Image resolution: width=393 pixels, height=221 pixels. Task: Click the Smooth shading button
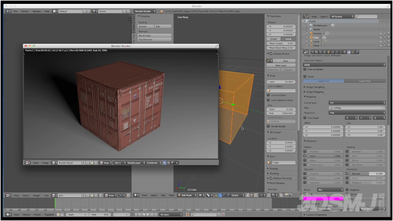146,27
